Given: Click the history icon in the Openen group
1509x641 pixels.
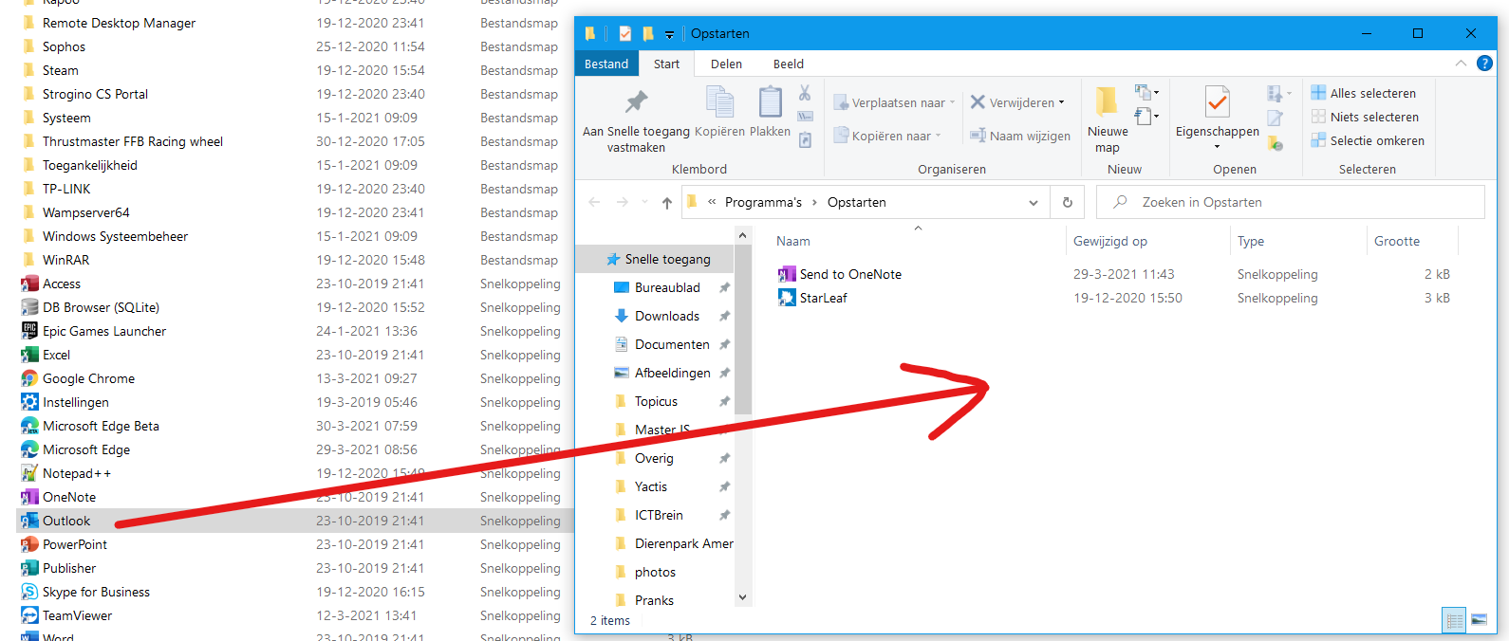Looking at the screenshot, I should (1276, 143).
